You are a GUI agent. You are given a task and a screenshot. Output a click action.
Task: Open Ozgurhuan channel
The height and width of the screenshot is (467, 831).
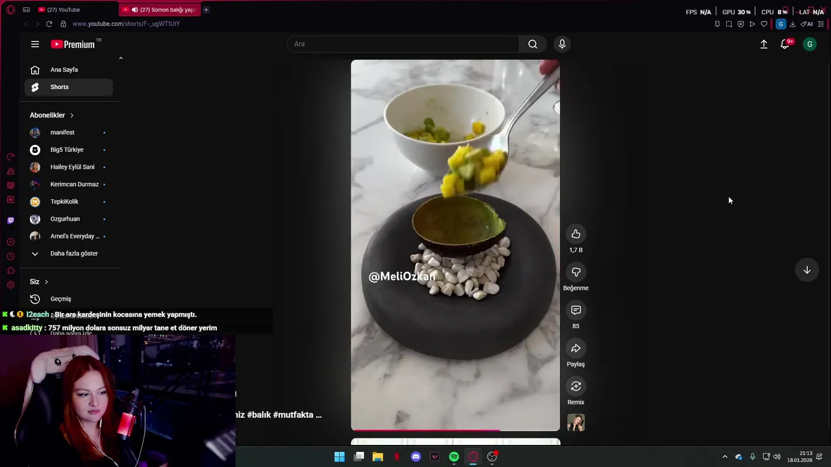(x=69, y=219)
